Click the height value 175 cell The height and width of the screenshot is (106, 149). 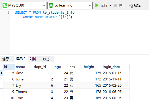[93, 73]
